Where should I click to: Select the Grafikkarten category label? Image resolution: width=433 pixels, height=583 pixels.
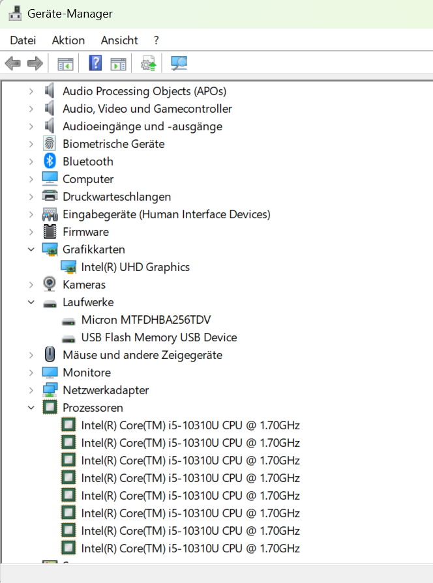point(94,249)
